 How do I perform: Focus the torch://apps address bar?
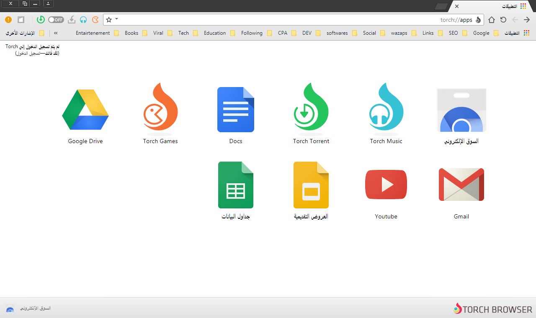click(x=293, y=20)
